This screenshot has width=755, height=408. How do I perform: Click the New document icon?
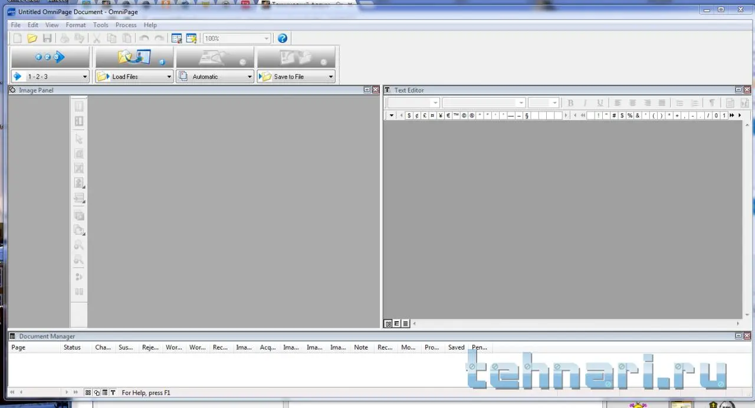(x=18, y=38)
